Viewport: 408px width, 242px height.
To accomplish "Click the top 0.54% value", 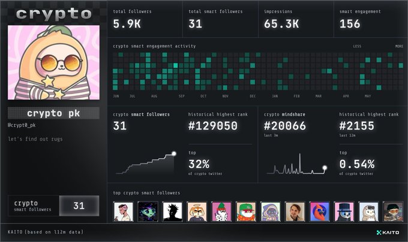I will 357,164.
